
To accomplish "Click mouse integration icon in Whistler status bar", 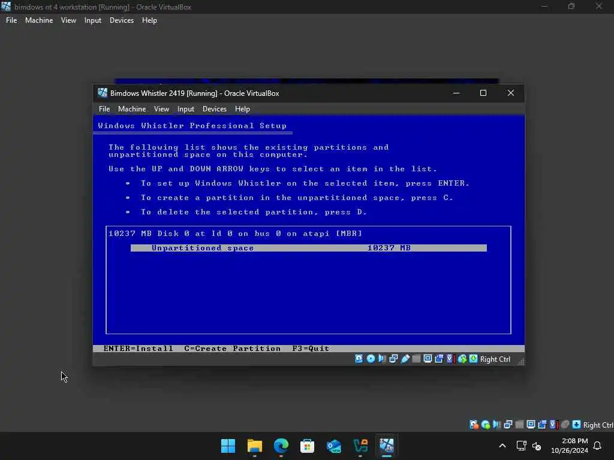I will coord(462,359).
